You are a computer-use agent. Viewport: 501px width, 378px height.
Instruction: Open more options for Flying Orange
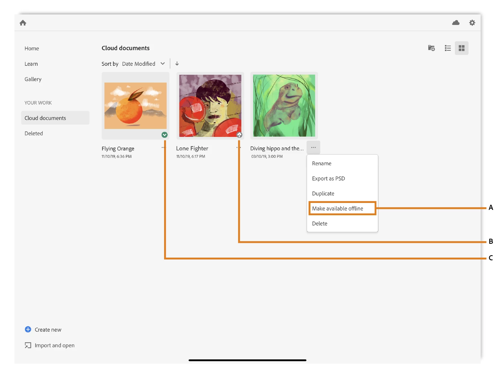(x=163, y=147)
